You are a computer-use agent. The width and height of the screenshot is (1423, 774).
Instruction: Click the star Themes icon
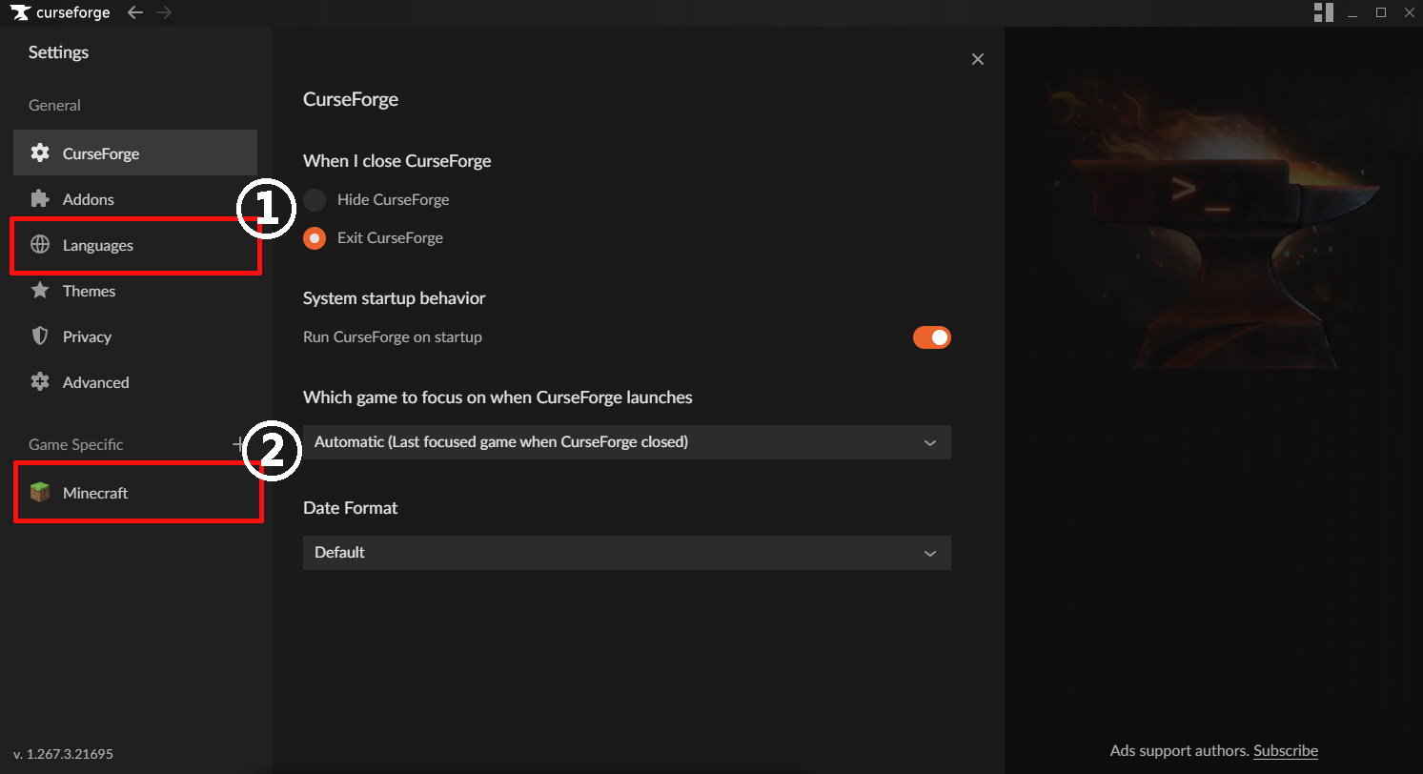40,290
